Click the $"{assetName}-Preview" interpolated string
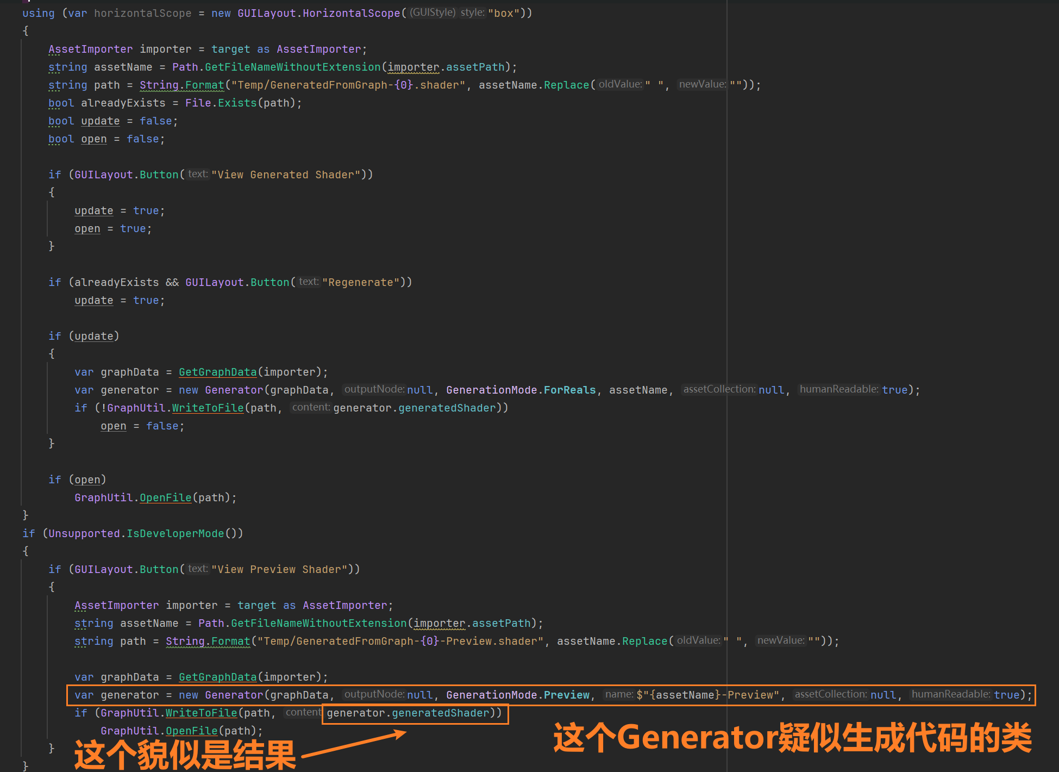 coord(707,695)
